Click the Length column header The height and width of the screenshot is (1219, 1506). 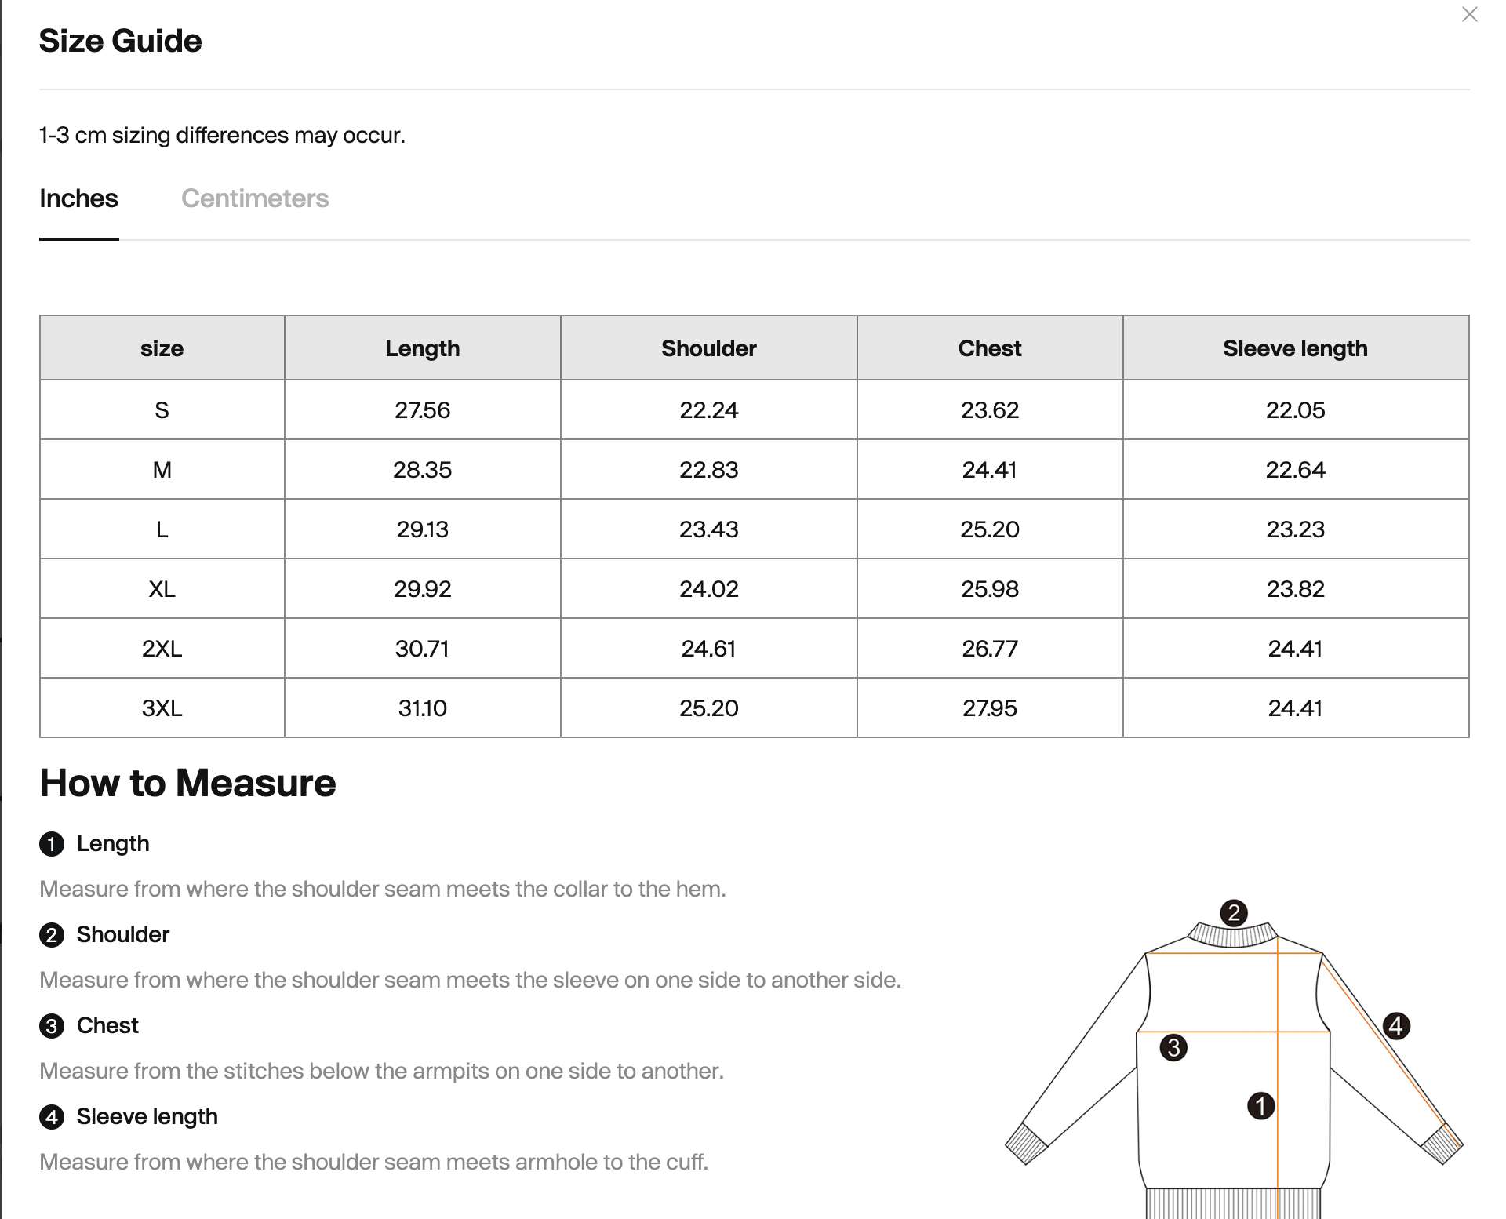coord(422,348)
